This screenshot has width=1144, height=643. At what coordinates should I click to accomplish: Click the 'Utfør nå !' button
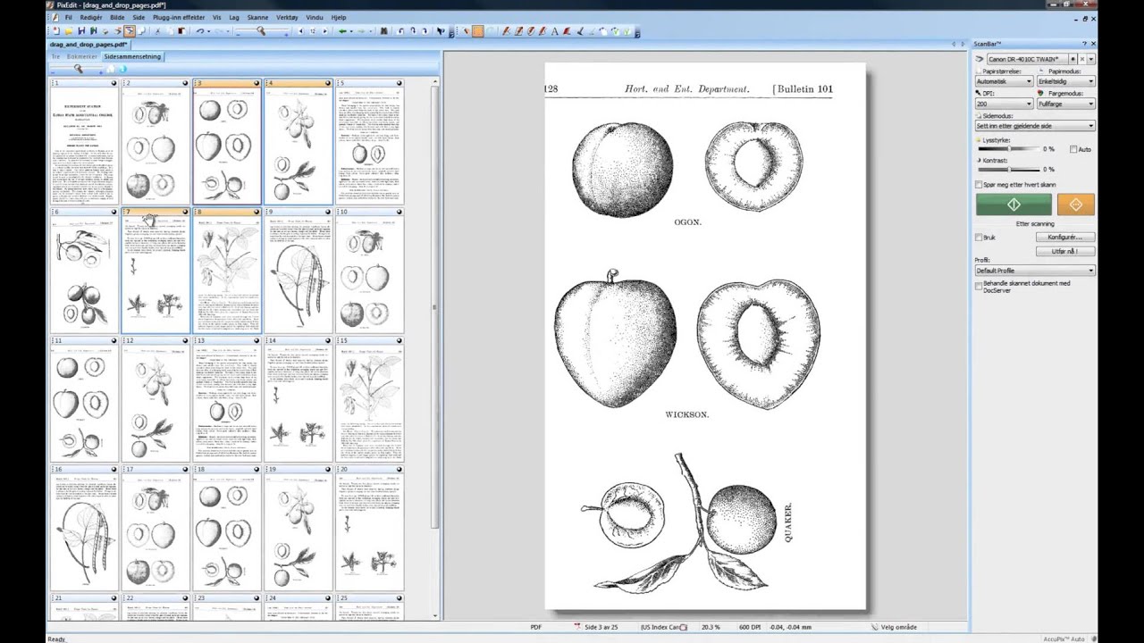[x=1064, y=251]
